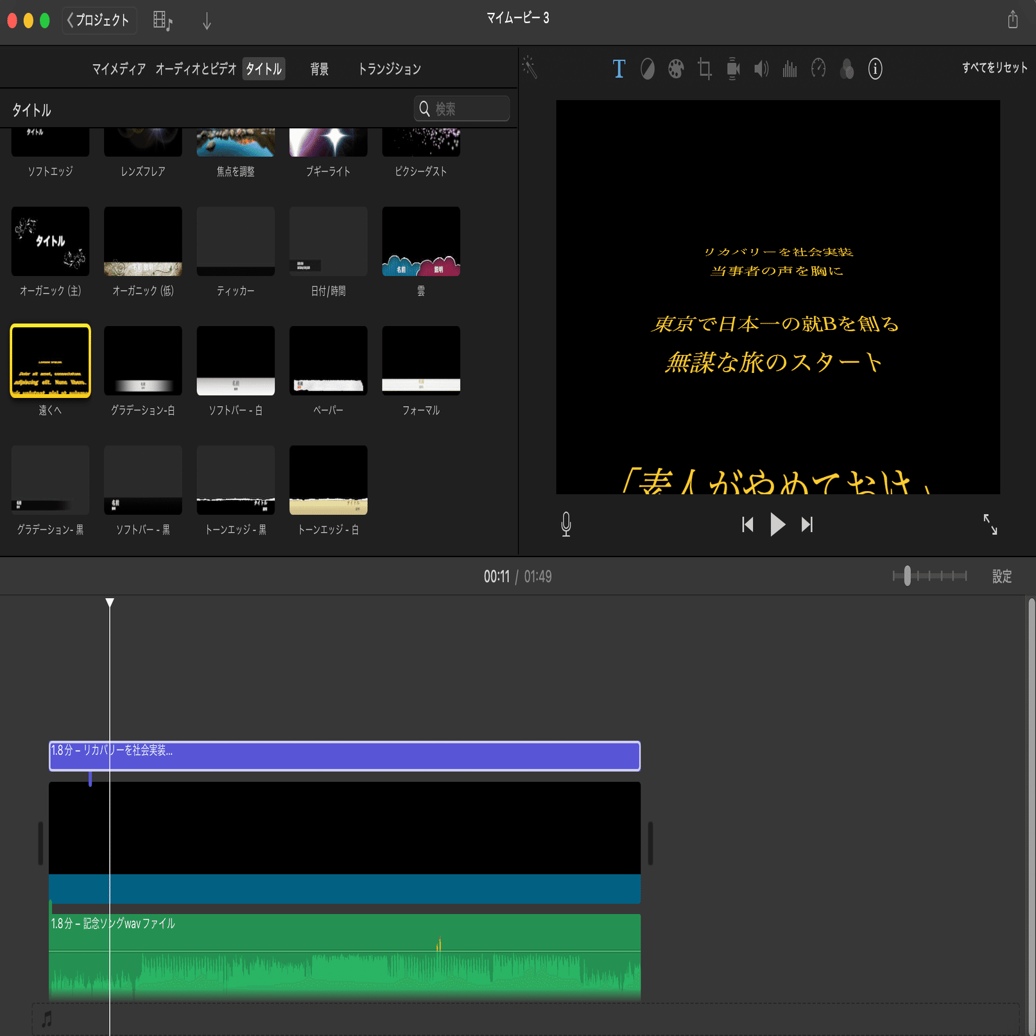Pick the ペーパー title
The width and height of the screenshot is (1036, 1036).
click(x=328, y=361)
